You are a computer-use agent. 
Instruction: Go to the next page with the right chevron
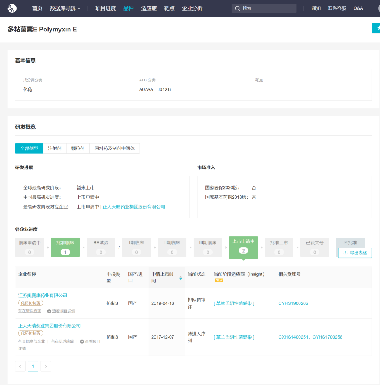pos(46,366)
